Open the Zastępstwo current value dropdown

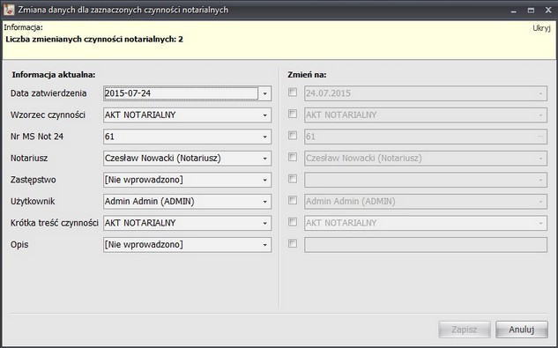pyautogui.click(x=264, y=180)
